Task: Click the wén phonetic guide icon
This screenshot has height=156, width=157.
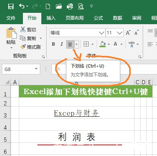Action: tap(131, 44)
